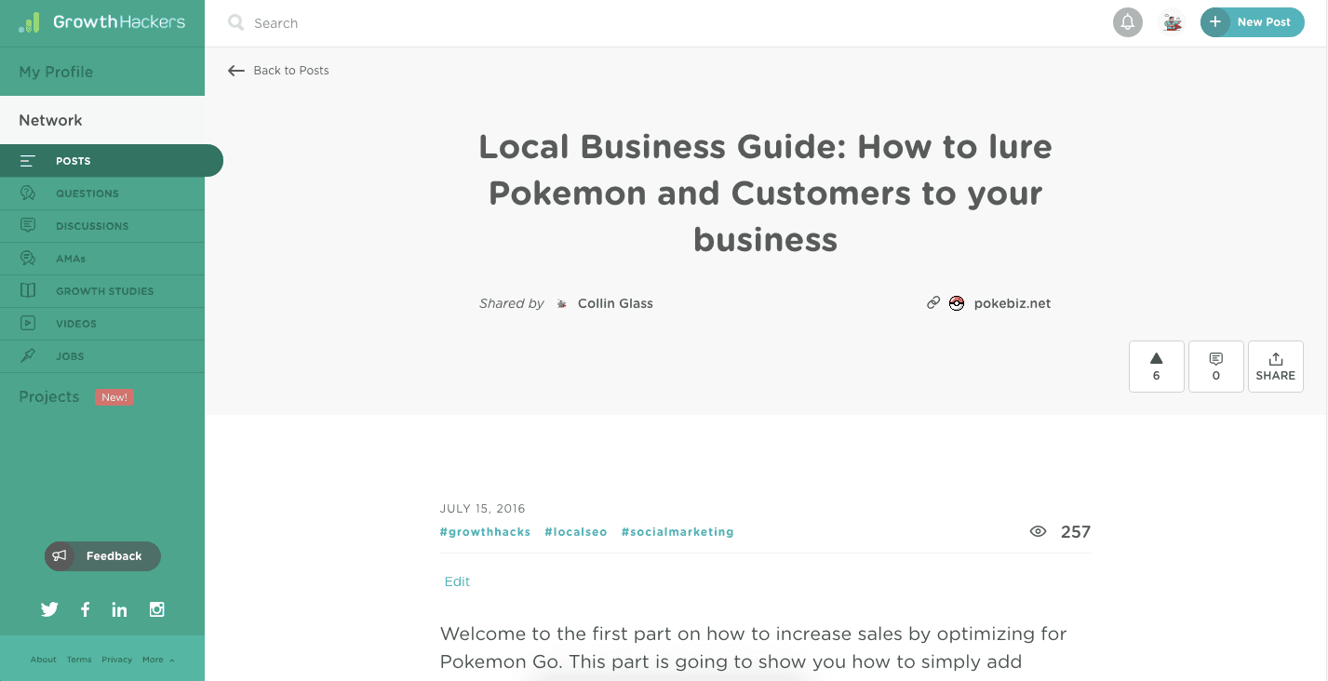Click the Posts list icon
Viewport: 1328px width, 681px height.
pyautogui.click(x=28, y=161)
